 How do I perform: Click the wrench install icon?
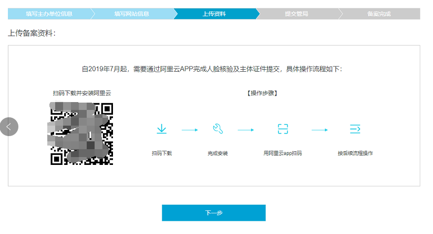[x=218, y=129]
